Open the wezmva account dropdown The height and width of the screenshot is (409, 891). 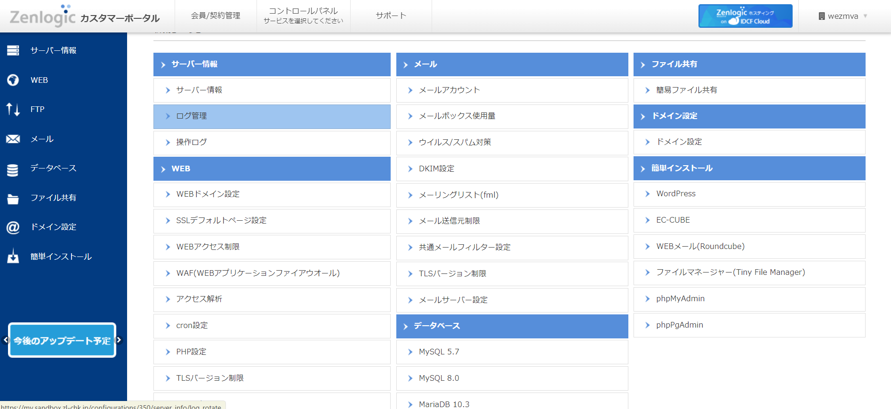point(843,16)
